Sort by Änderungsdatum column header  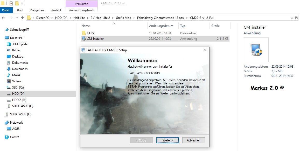161,26
